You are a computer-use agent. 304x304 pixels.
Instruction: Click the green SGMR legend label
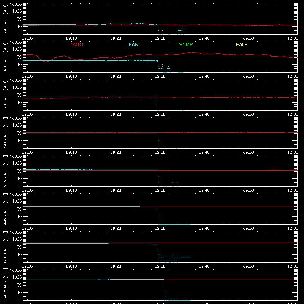[186, 44]
